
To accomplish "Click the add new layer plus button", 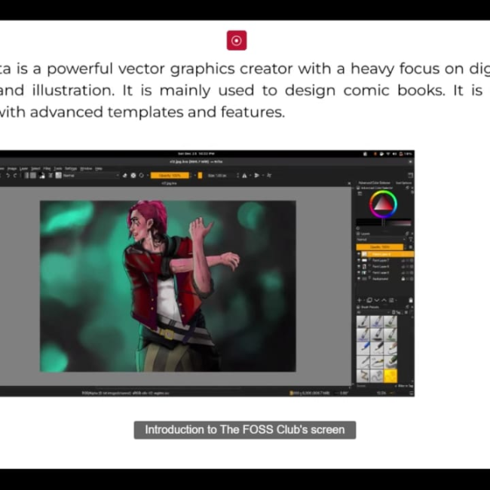I will 360,300.
